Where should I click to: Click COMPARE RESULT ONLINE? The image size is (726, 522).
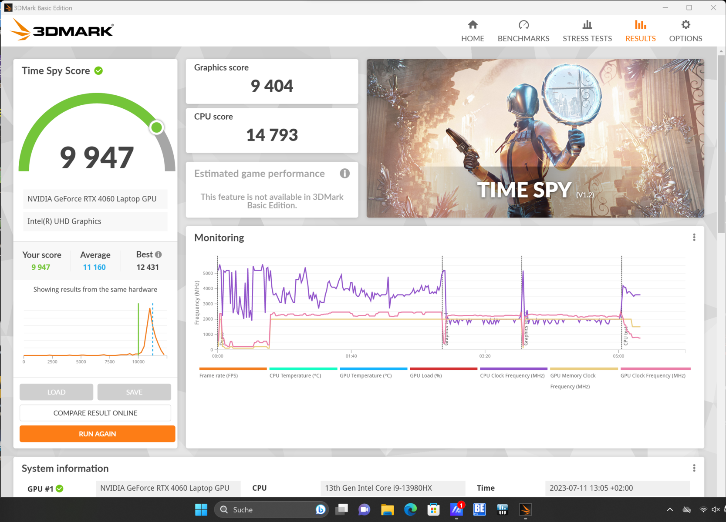95,413
